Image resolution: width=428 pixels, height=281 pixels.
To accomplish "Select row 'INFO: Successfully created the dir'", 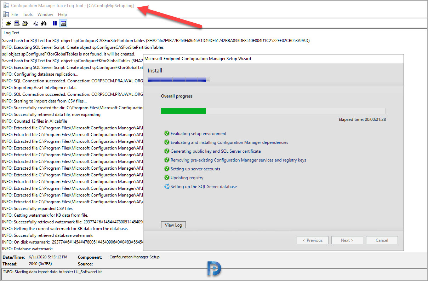I will (x=73, y=108).
